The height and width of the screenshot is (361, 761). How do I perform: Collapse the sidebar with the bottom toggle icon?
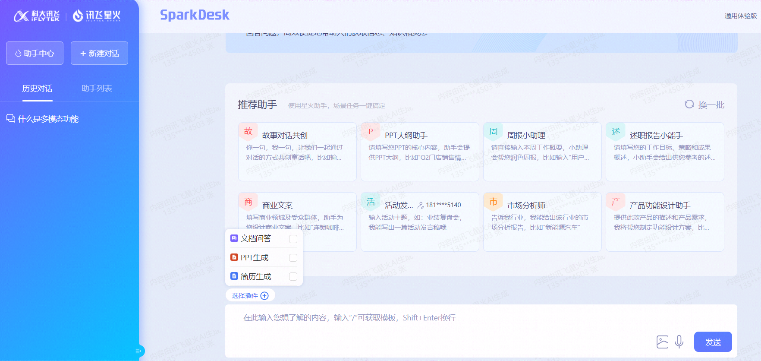point(138,351)
